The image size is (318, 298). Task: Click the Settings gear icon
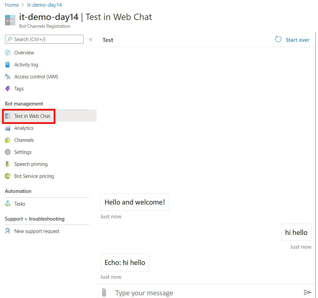(x=8, y=152)
